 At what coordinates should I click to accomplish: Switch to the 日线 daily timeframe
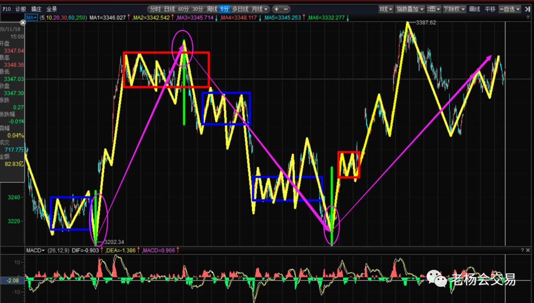(x=169, y=9)
